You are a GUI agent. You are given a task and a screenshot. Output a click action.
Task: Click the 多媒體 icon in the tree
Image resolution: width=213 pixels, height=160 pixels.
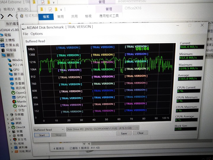(x=12, y=115)
